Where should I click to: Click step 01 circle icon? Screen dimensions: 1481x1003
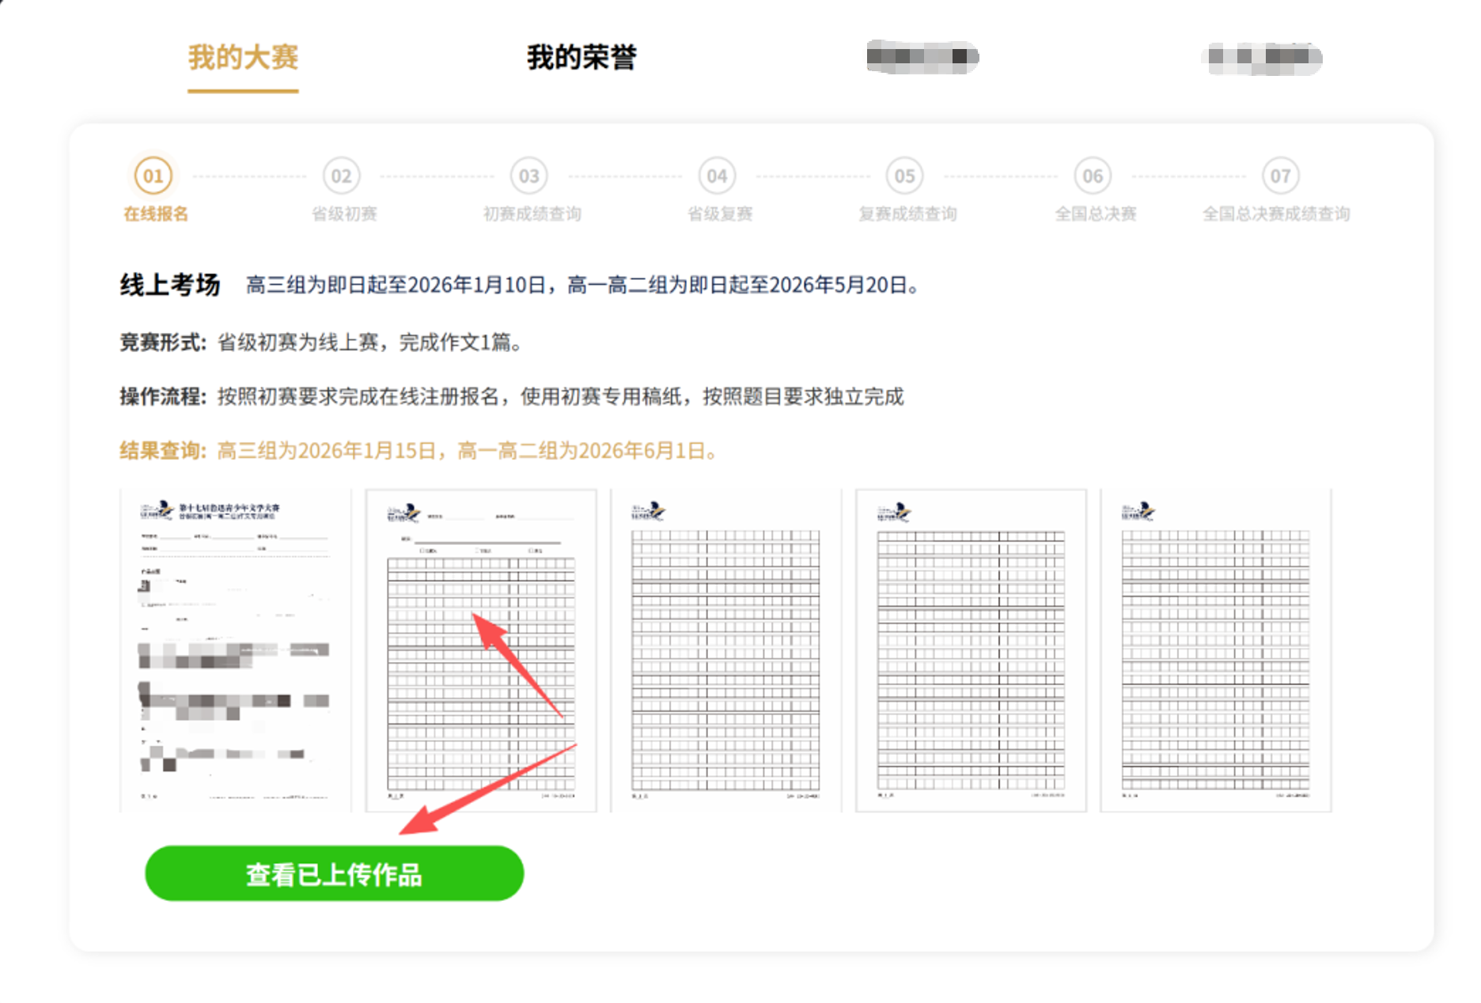tap(153, 176)
